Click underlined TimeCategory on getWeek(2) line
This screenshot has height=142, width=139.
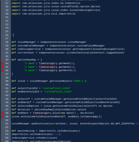point(48,67)
